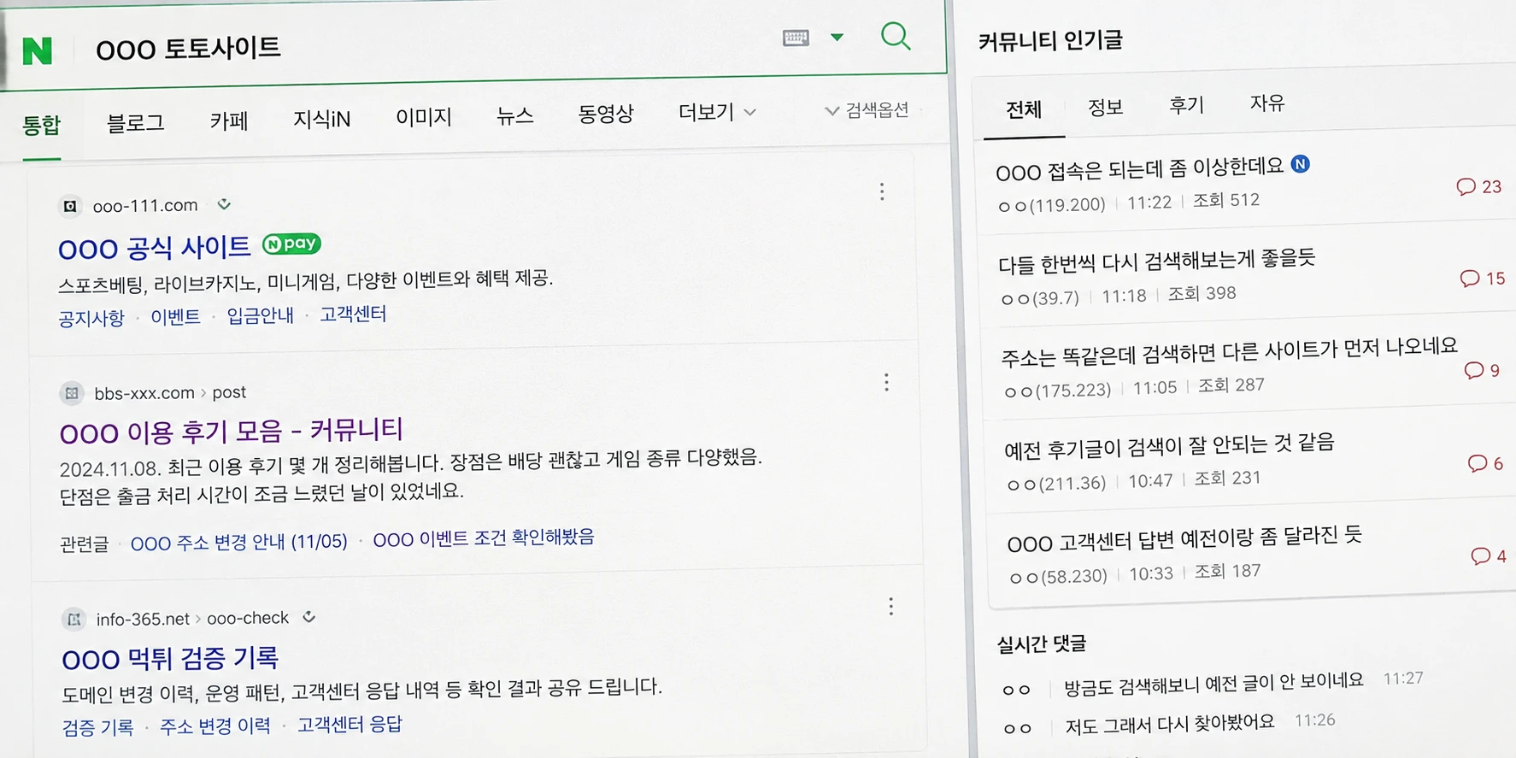The image size is (1516, 758).
Task: Open the OOO 먹튀 검증 기록 result
Action: point(170,658)
